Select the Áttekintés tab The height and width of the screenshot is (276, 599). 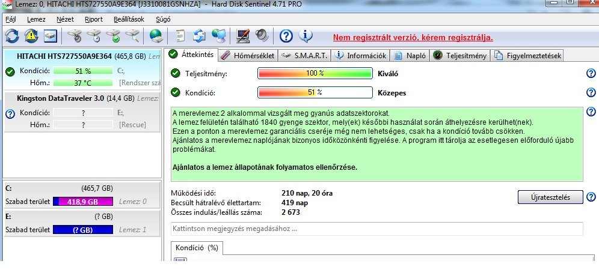192,55
